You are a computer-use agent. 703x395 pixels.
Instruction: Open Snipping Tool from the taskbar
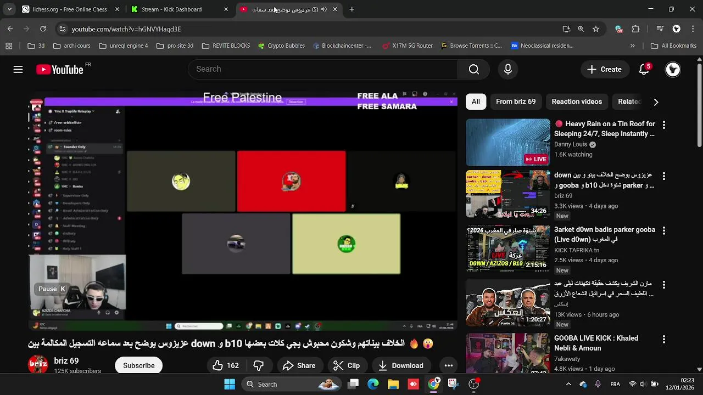[x=453, y=384]
